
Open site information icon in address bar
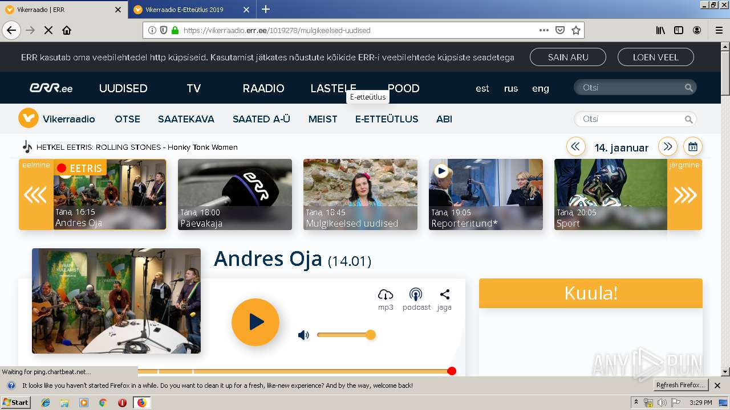click(x=152, y=30)
